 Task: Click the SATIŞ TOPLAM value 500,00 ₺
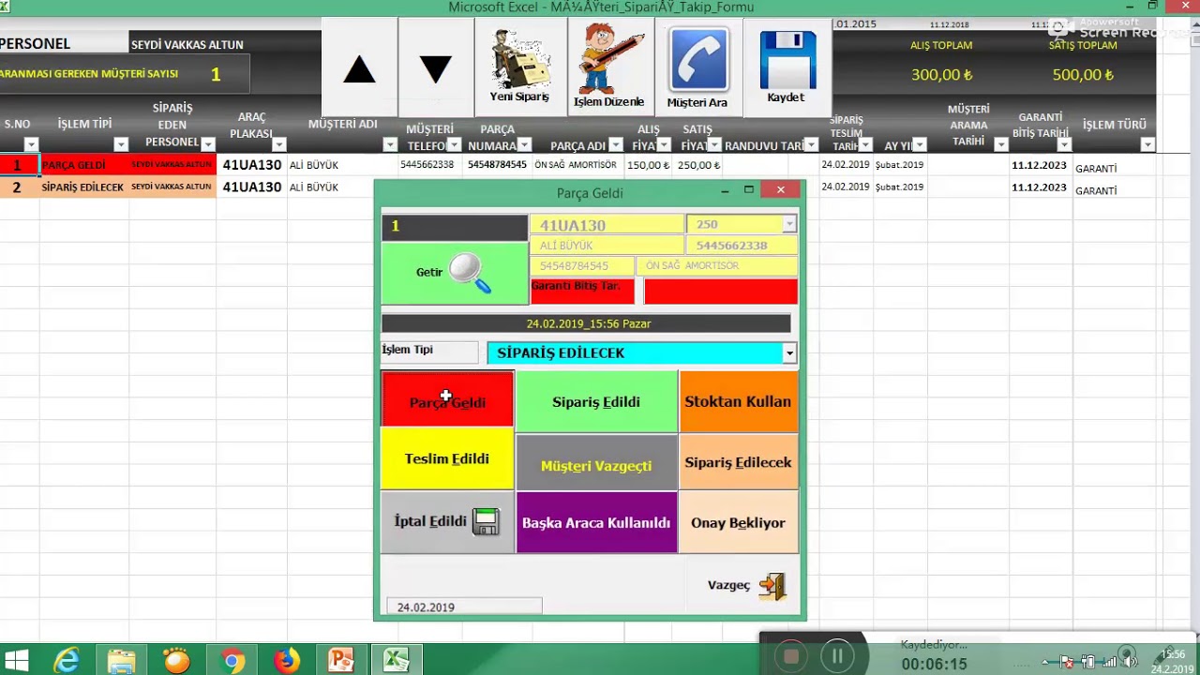tap(1083, 75)
